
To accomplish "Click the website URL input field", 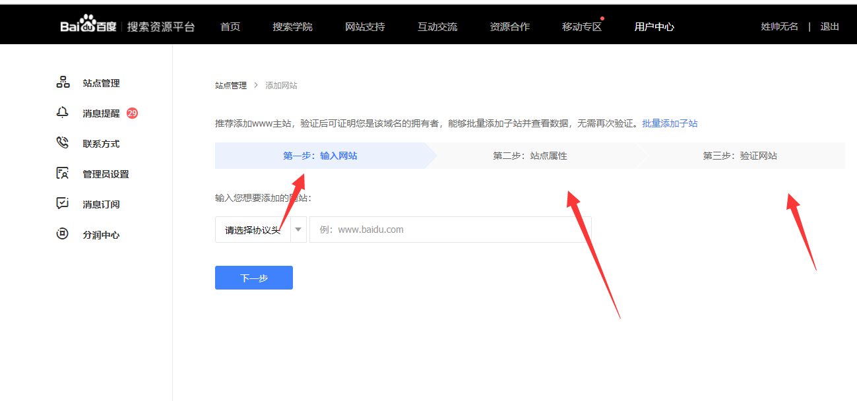I will pyautogui.click(x=451, y=230).
